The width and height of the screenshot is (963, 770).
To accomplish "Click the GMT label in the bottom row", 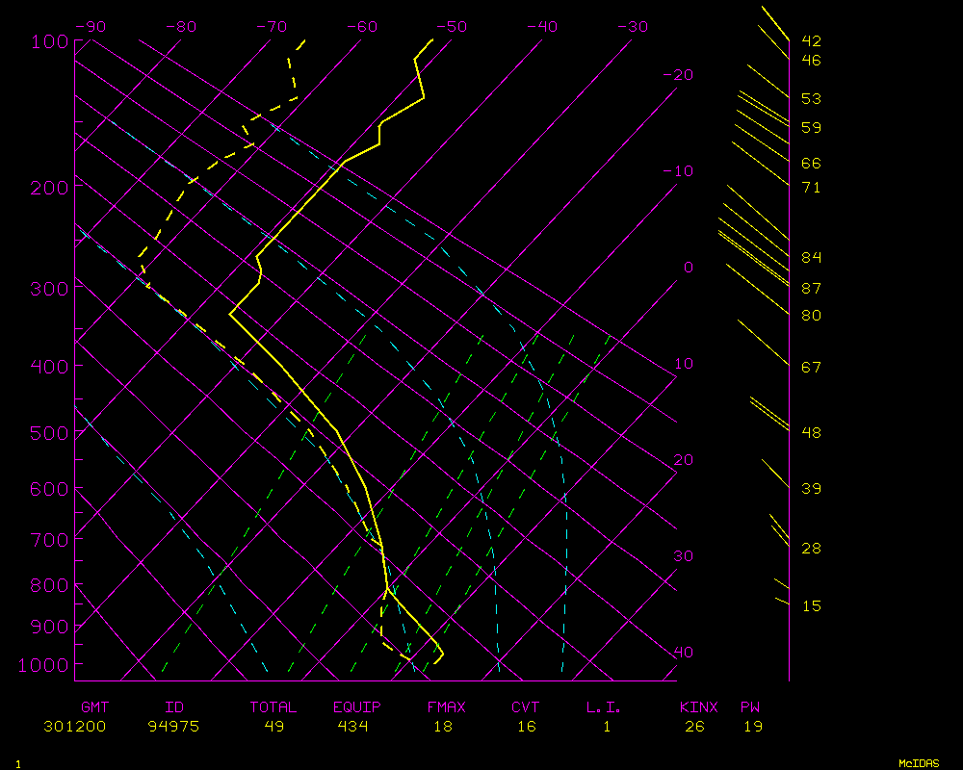I will pos(94,707).
